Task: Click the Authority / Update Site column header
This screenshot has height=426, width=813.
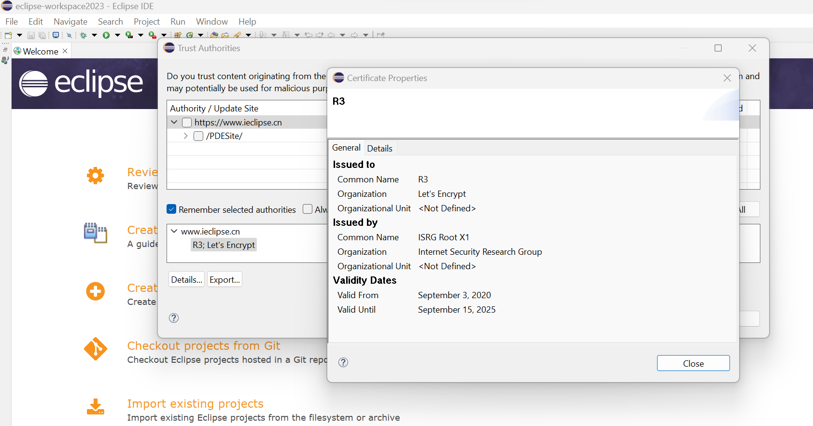Action: [x=214, y=108]
